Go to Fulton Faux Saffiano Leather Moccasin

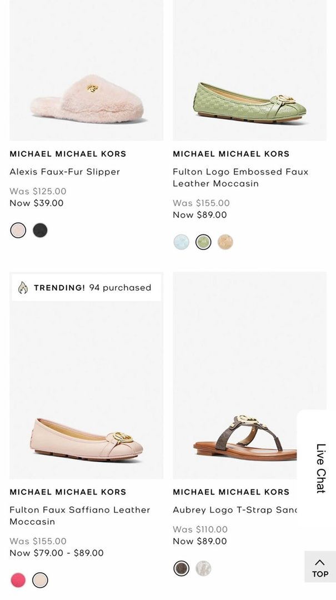tap(79, 516)
